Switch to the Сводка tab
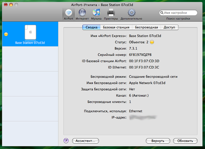205x149 pixels. pos(91,27)
